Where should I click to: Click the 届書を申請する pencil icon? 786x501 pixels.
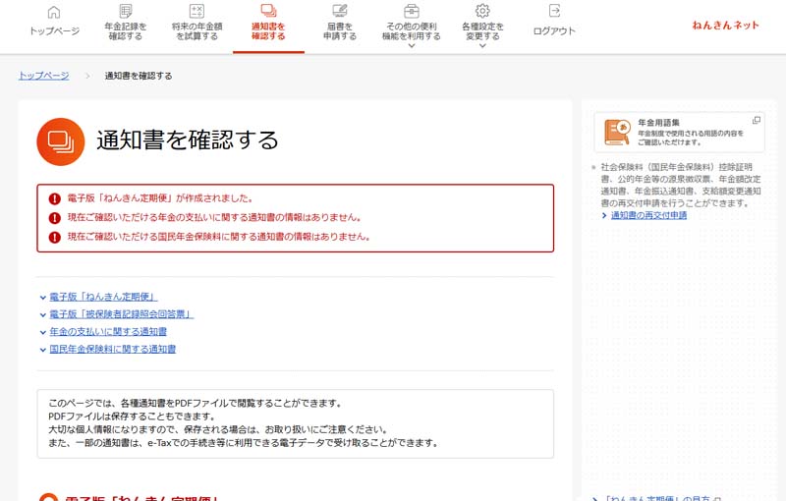(x=340, y=11)
